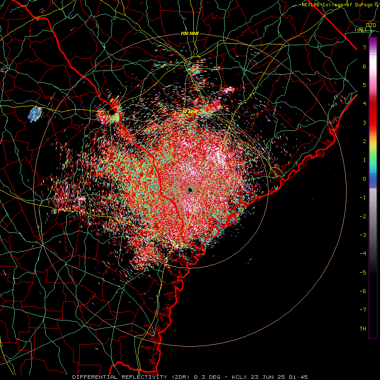Click the -5 value on the scale
The height and width of the screenshot is (380, 380).
pyautogui.click(x=363, y=273)
